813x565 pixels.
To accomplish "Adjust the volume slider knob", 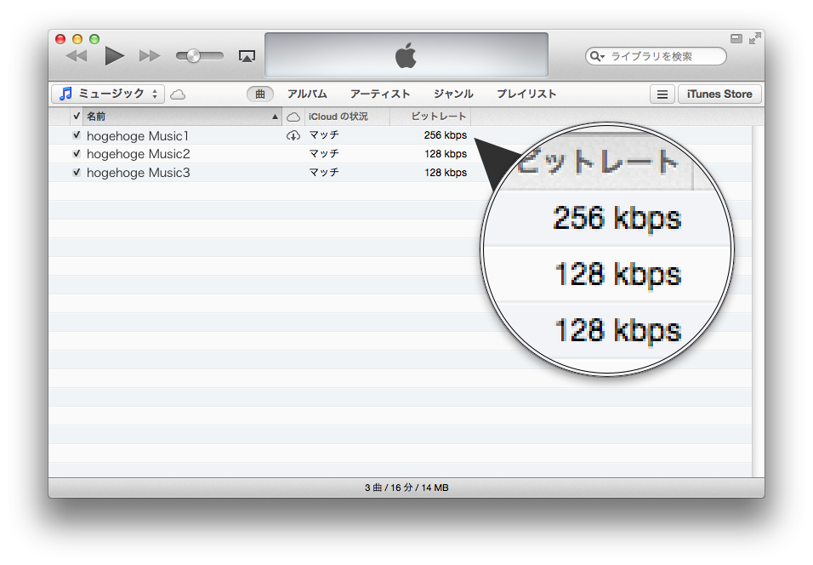I will (x=193, y=56).
